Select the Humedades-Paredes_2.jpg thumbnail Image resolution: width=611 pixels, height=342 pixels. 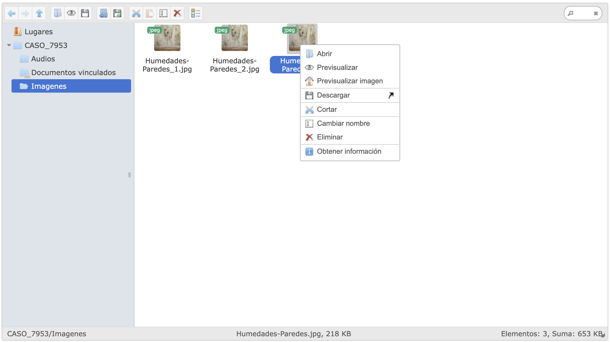click(235, 38)
